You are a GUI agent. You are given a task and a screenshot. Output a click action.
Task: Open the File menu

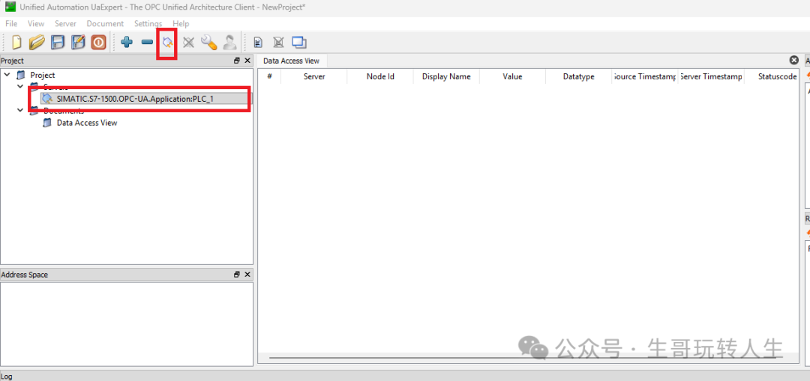coord(11,24)
